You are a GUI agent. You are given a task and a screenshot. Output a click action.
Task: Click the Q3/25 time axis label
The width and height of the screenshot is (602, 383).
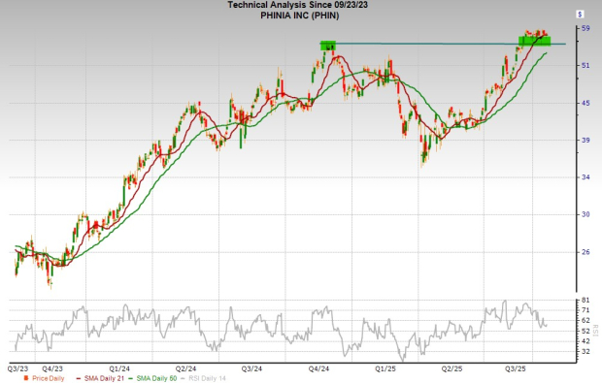[516, 368]
